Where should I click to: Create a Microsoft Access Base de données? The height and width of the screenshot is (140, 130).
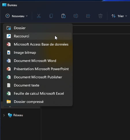point(38,44)
